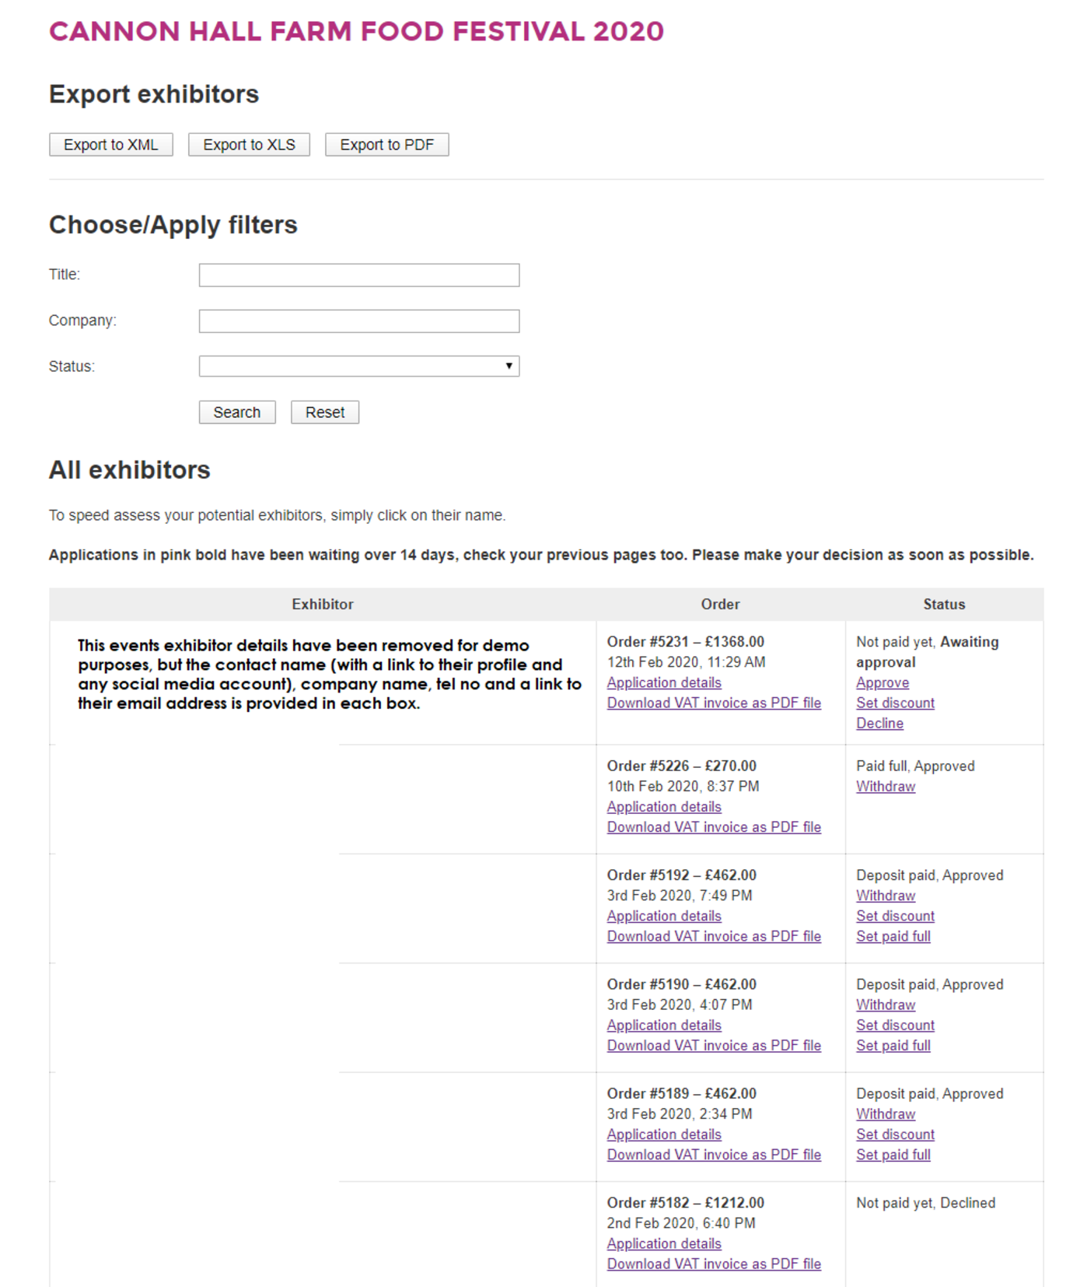
Task: Click the date '2nd Feb 2020, 6:40 PM'
Action: (681, 1223)
